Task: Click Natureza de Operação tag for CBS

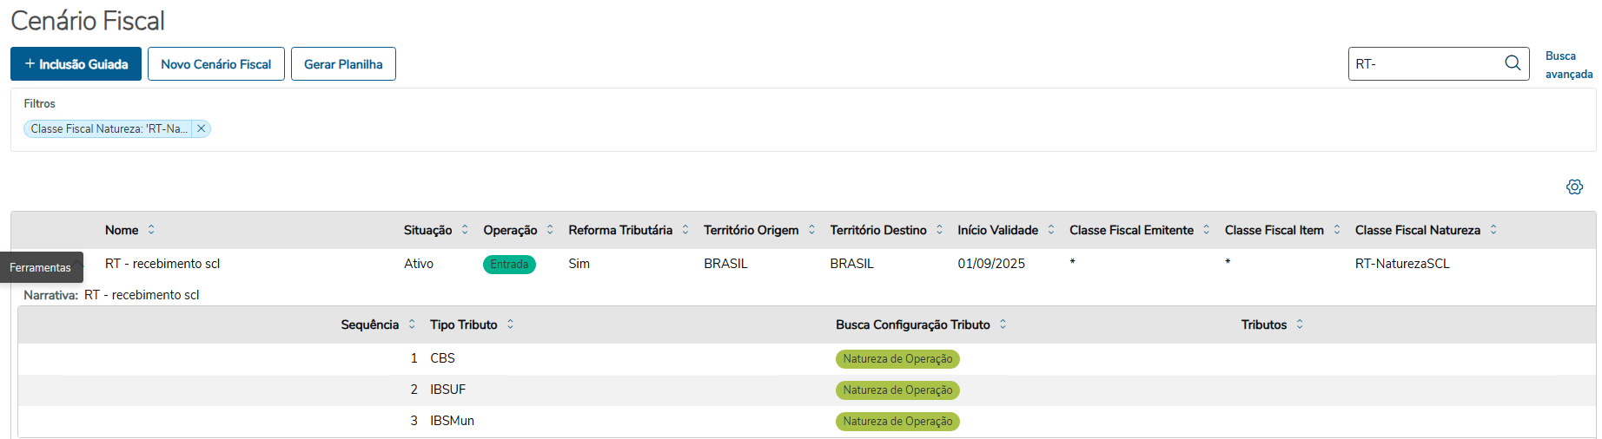Action: point(897,359)
